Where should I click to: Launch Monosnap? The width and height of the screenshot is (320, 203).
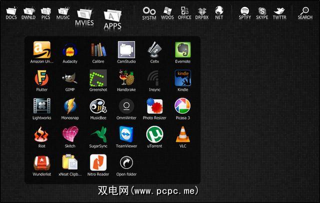click(70, 108)
